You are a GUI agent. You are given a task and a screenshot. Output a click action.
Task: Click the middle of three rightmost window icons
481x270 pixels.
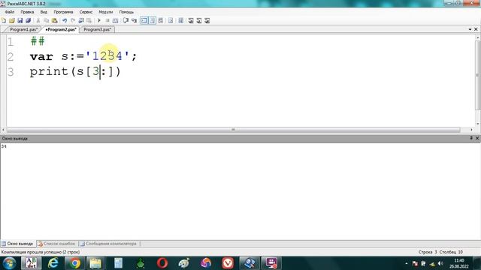199,20
